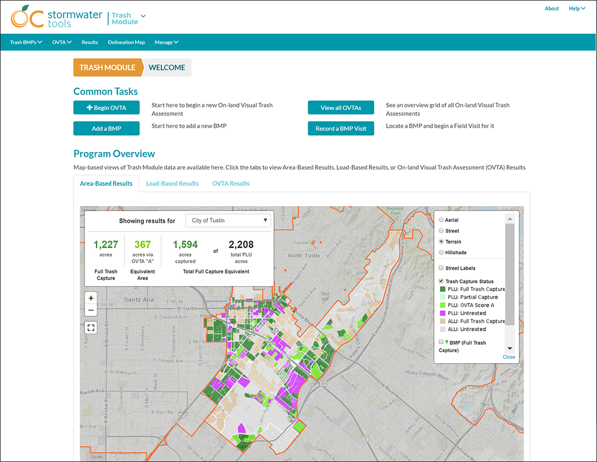The height and width of the screenshot is (462, 597).
Task: Click the TRASH MODULE breadcrumb
Action: [107, 67]
